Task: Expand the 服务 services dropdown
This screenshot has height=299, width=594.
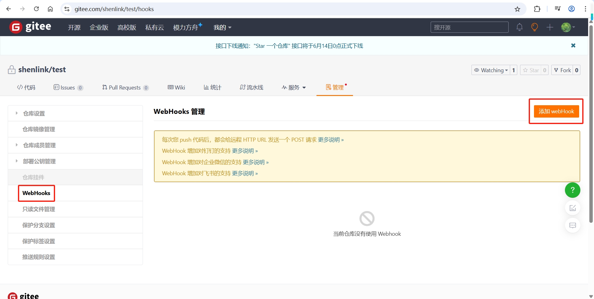Action: (293, 87)
